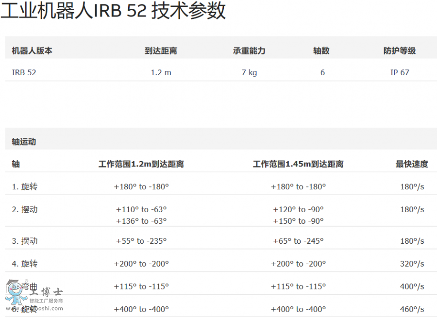Click the 320°/s speed value
This screenshot has width=437, height=318.
pos(412,264)
